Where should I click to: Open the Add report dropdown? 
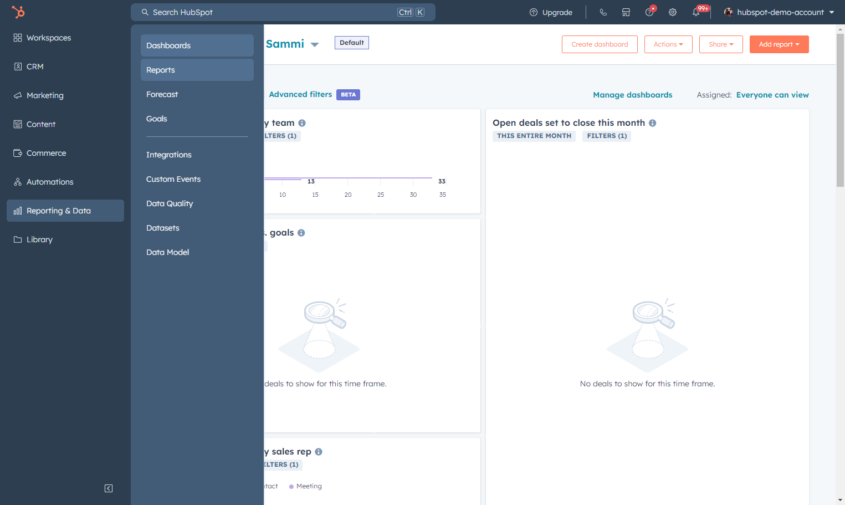[x=779, y=44]
